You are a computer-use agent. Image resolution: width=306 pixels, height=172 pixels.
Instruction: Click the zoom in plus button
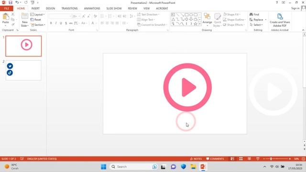coord(290,159)
